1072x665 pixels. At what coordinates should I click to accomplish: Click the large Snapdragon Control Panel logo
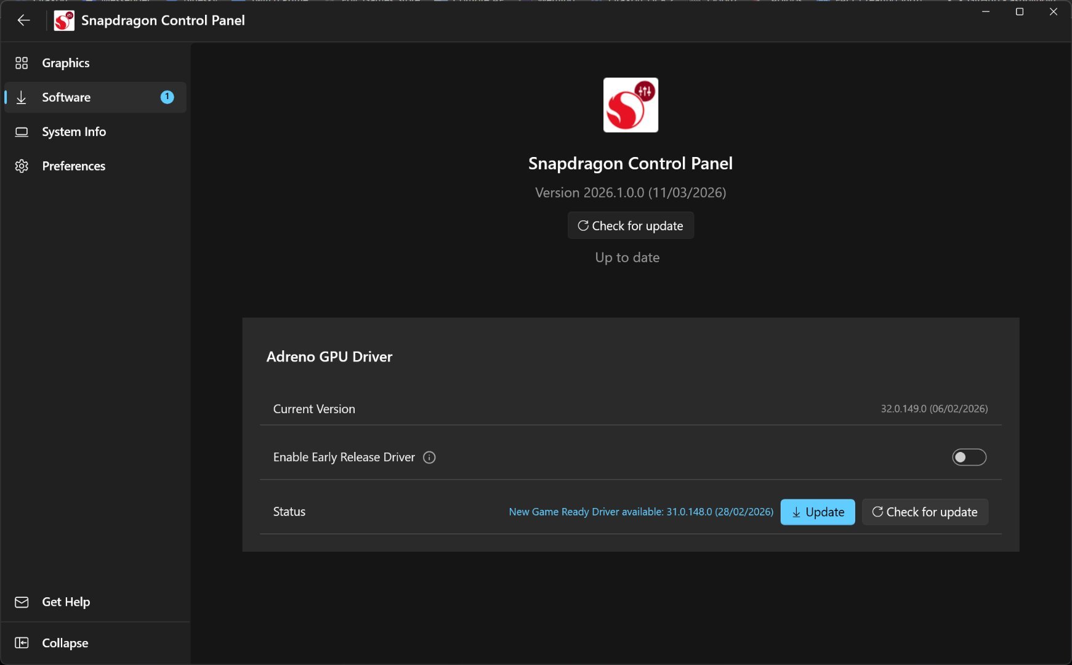[x=631, y=105]
